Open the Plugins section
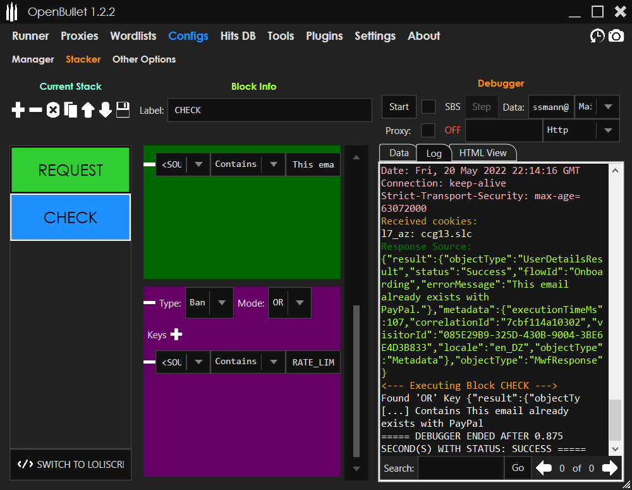The image size is (632, 490). 324,36
